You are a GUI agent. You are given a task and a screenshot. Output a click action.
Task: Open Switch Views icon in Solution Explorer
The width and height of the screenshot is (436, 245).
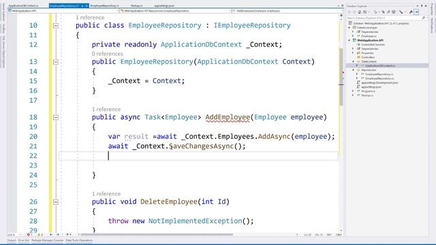click(365, 12)
